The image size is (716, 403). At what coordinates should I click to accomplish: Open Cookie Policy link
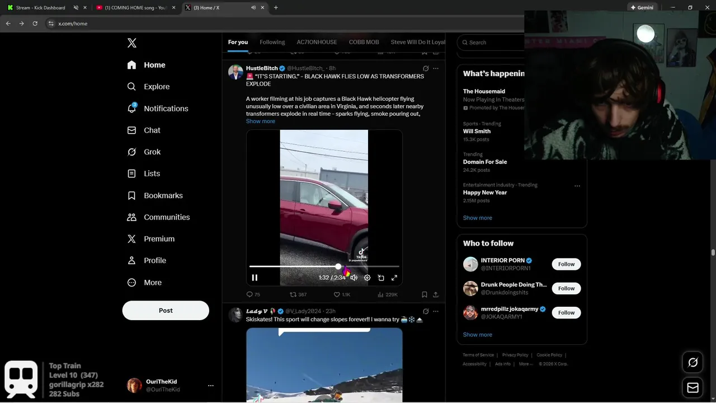(549, 355)
